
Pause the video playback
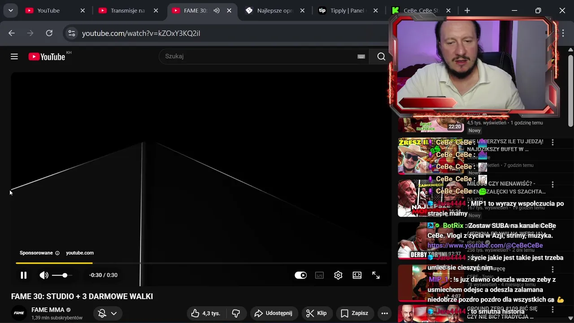click(x=24, y=275)
